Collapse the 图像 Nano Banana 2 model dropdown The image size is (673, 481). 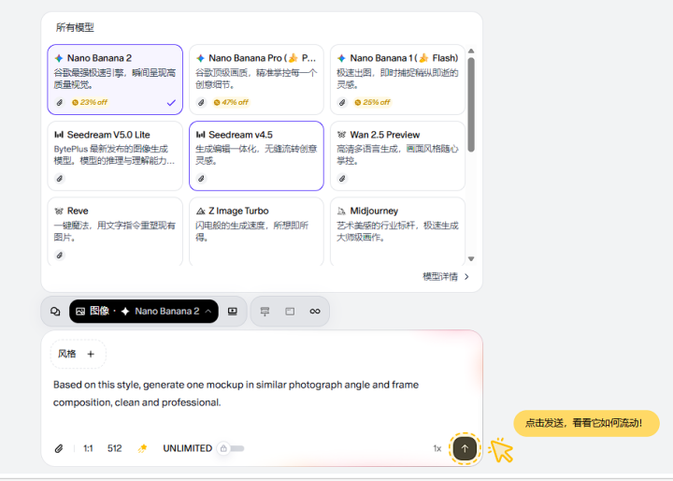[144, 312]
